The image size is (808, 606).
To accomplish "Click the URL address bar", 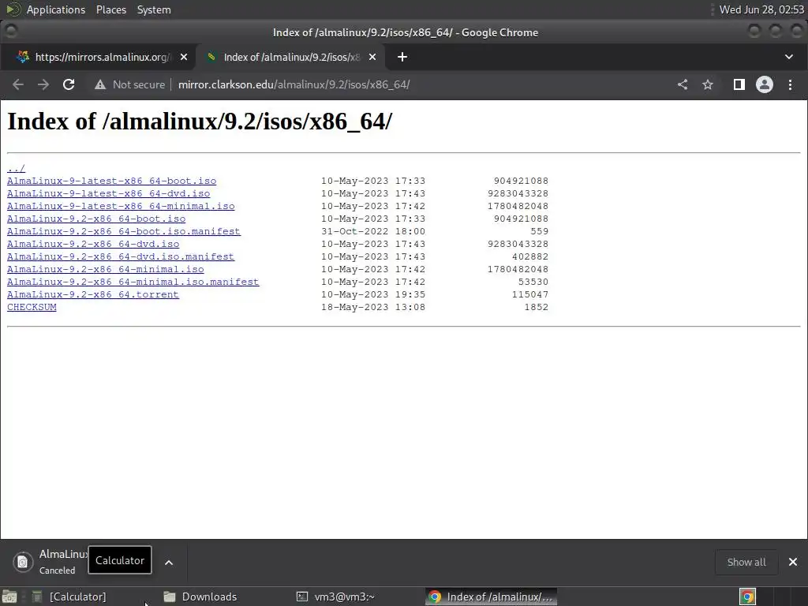I will coord(294,84).
